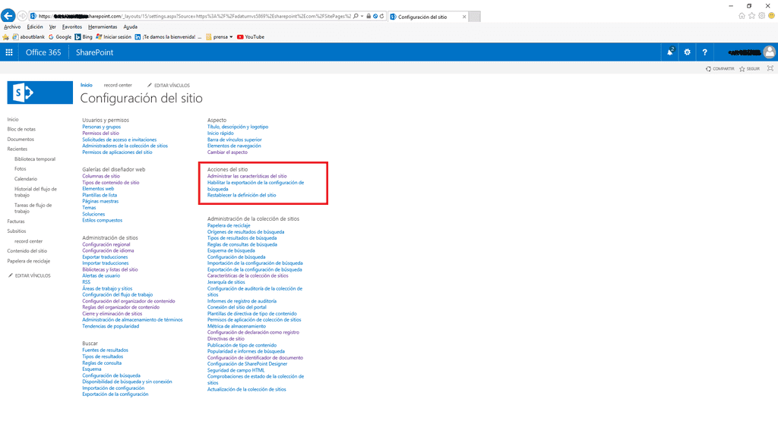778x421 pixels.
Task: Open the Office 365 app launcher grid
Action: 9,52
